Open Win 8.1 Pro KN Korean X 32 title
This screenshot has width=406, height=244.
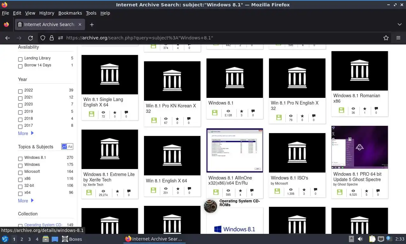(x=171, y=108)
